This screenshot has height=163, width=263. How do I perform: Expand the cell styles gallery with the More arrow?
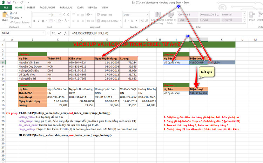click(244, 21)
